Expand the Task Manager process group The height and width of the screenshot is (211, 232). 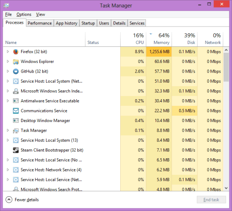click(8, 130)
